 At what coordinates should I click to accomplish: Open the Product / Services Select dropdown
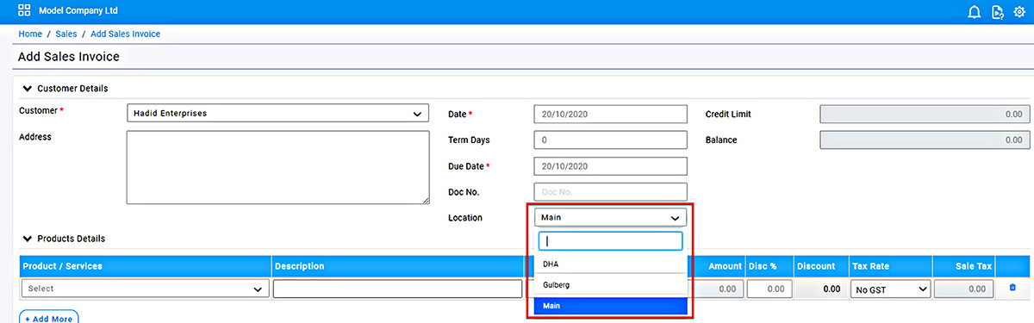click(145, 289)
